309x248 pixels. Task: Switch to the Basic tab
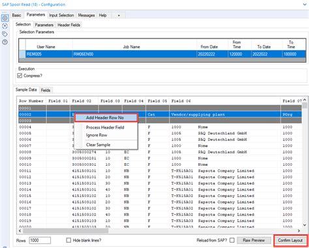click(x=16, y=15)
